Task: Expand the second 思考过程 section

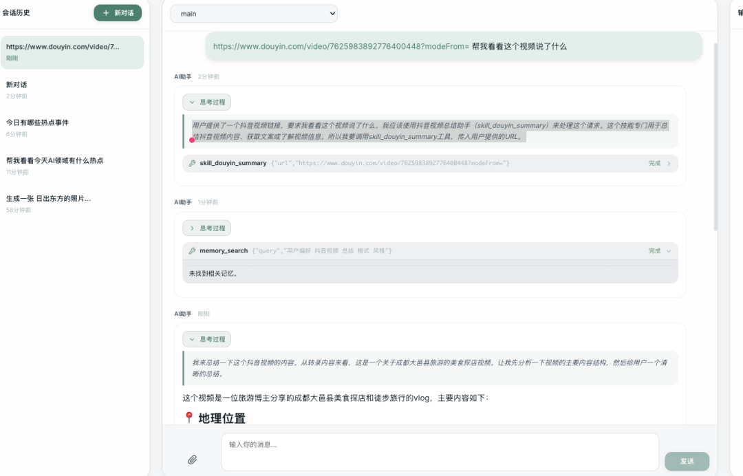Action: pos(206,228)
